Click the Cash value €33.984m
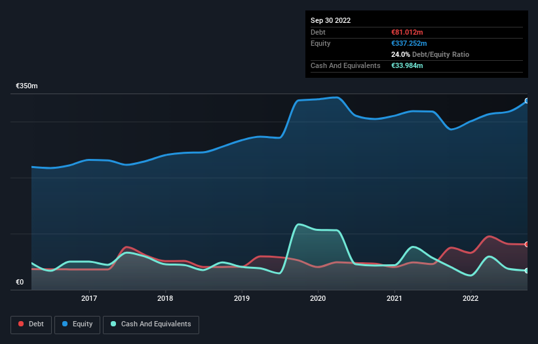538x344 pixels. pyautogui.click(x=407, y=65)
